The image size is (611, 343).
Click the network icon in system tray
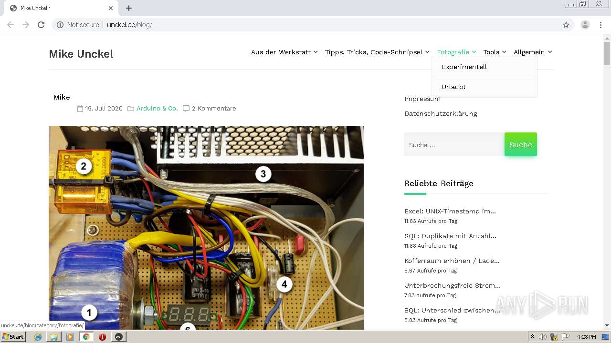click(x=554, y=337)
